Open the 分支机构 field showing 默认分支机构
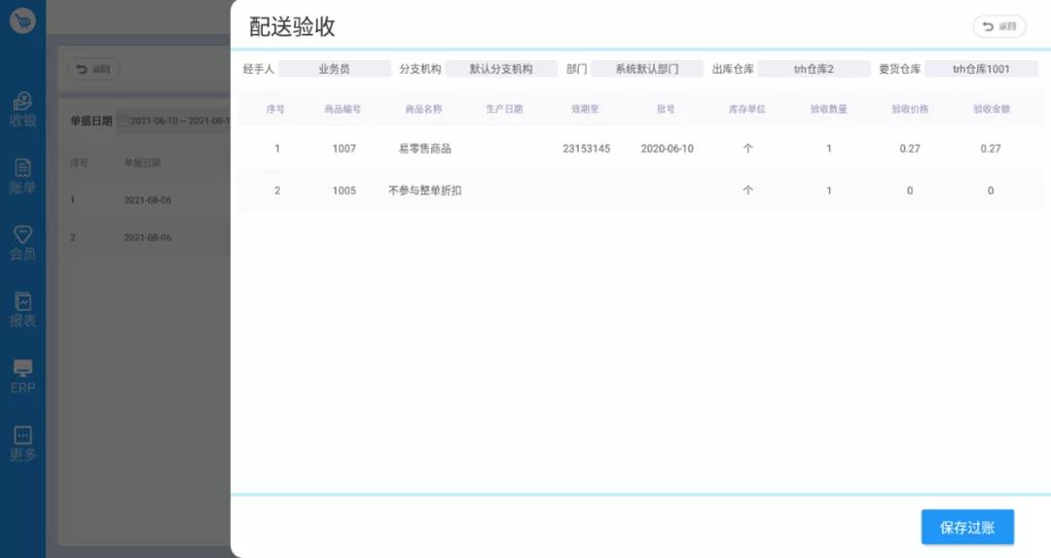The width and height of the screenshot is (1051, 558). tap(501, 69)
